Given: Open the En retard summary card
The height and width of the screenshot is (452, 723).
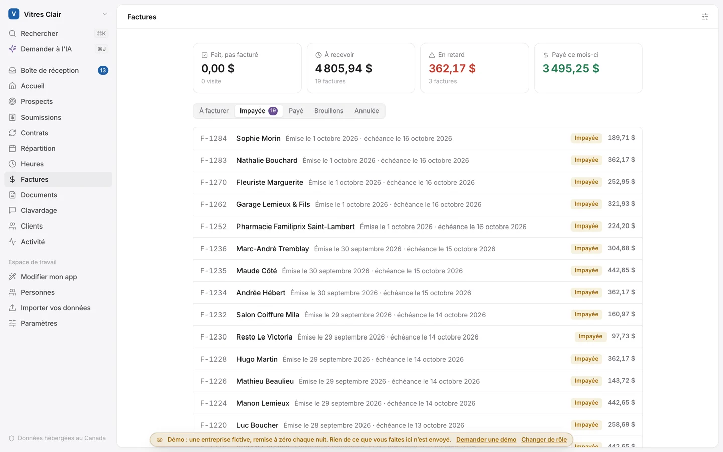Looking at the screenshot, I should (x=474, y=68).
